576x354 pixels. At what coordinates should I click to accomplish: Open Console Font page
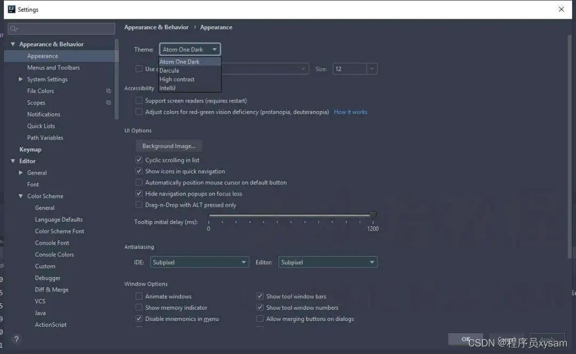click(x=52, y=243)
